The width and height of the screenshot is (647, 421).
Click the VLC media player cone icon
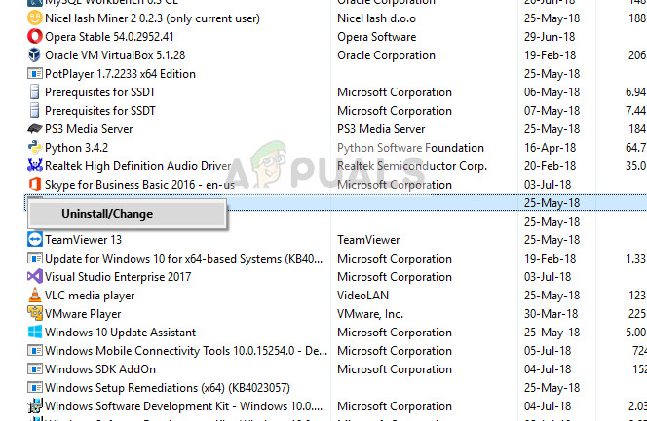35,295
